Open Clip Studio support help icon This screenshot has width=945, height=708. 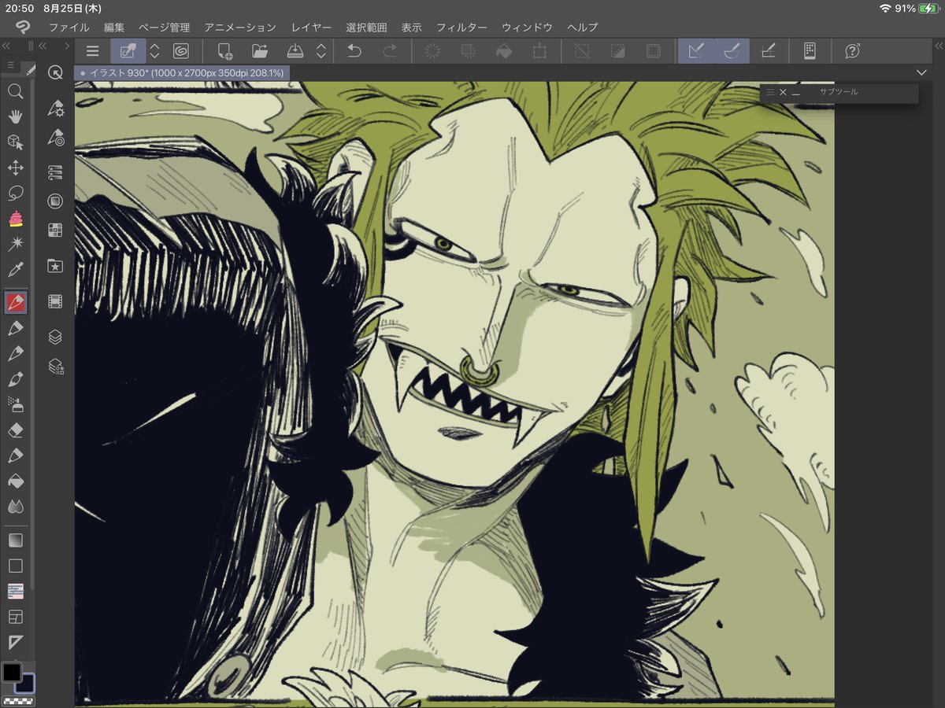tap(852, 51)
